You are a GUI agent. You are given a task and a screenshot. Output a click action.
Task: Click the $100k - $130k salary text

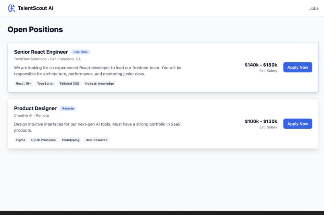(261, 122)
